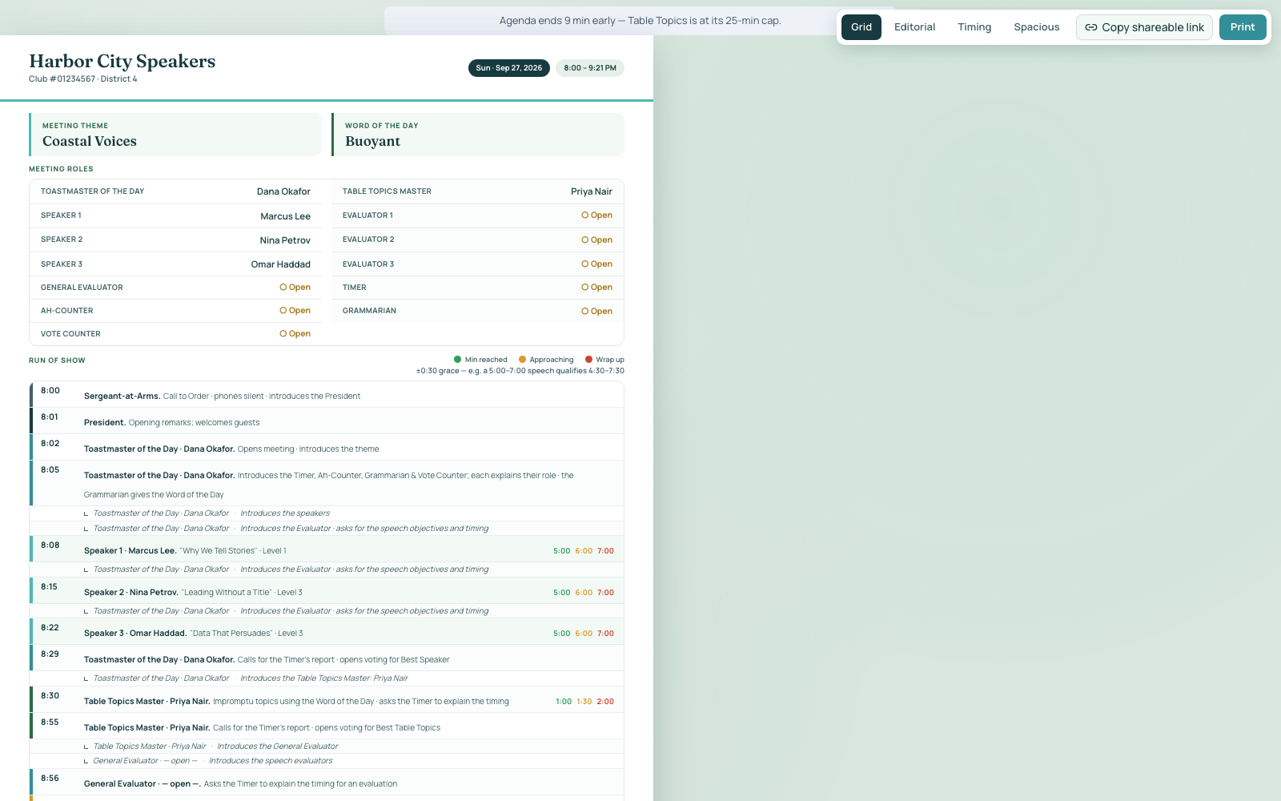Click Priya Nair as Table Topics Master
1281x801 pixels.
click(592, 191)
